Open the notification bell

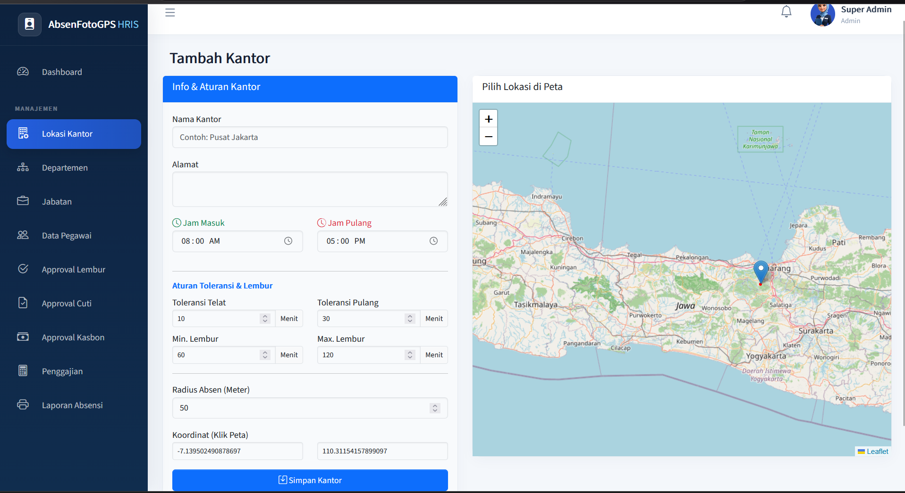point(786,12)
